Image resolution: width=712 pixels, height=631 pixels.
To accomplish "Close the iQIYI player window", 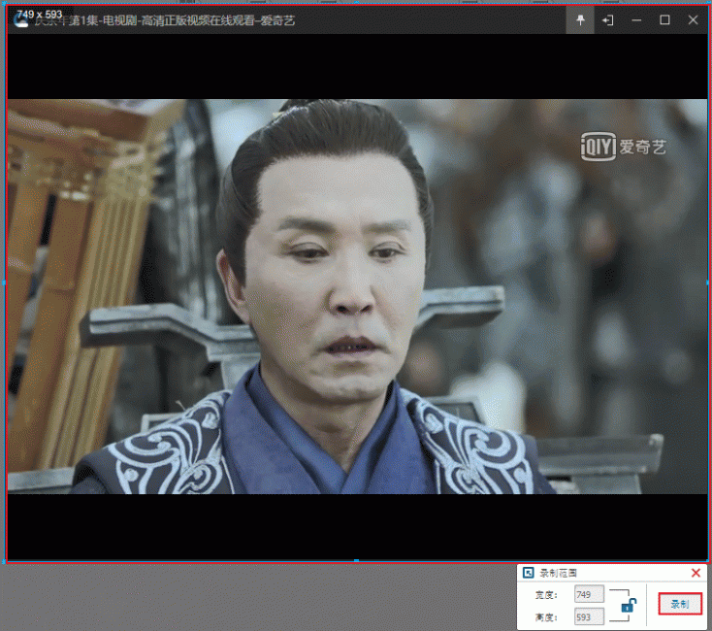I will pyautogui.click(x=693, y=20).
